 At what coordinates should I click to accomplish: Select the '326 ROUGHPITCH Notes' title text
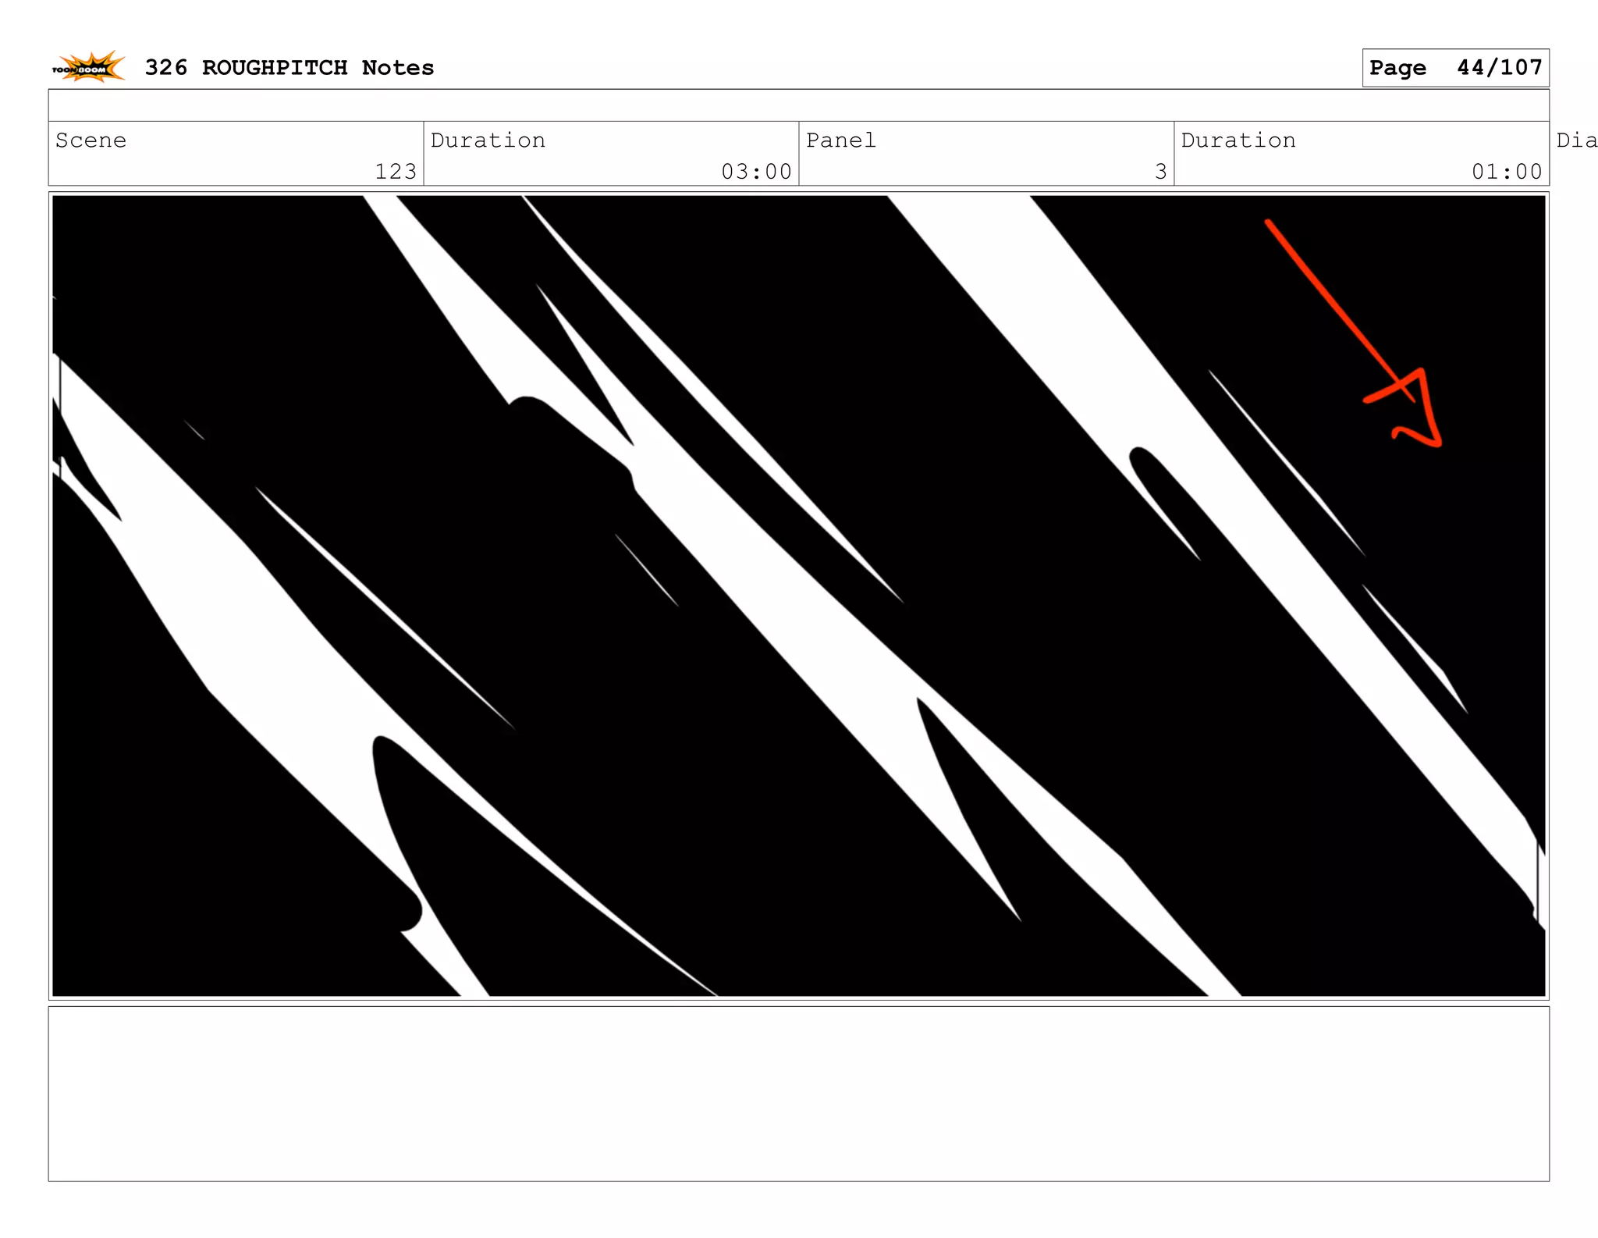click(x=289, y=68)
